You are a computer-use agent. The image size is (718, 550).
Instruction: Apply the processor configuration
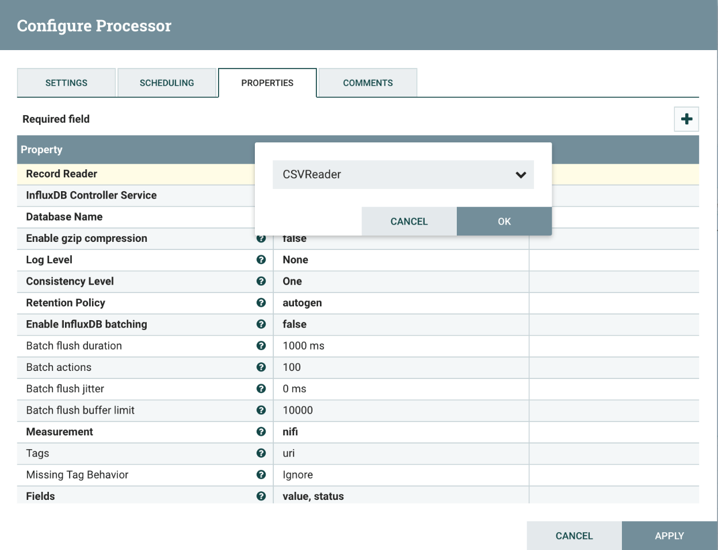tap(669, 536)
